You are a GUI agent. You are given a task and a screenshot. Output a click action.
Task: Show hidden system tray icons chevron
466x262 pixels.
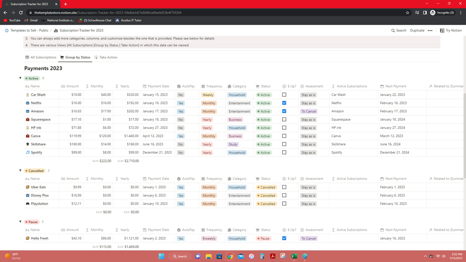click(425, 256)
